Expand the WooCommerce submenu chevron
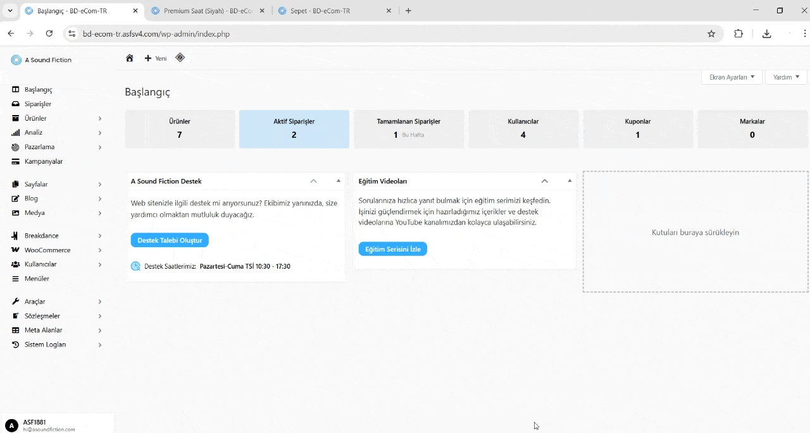 point(100,250)
